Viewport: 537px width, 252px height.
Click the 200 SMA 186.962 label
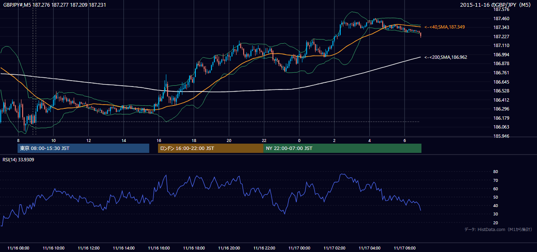coord(446,57)
